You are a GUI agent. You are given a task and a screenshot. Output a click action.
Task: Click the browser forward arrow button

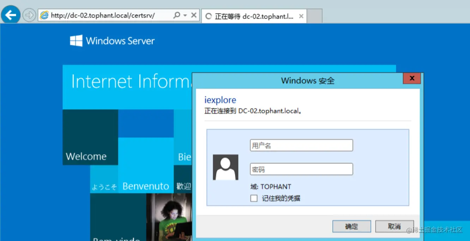(x=29, y=15)
